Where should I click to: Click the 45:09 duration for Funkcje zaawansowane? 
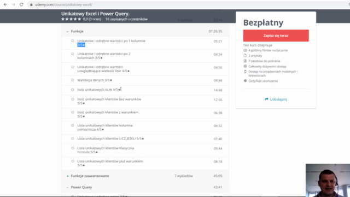218,176
